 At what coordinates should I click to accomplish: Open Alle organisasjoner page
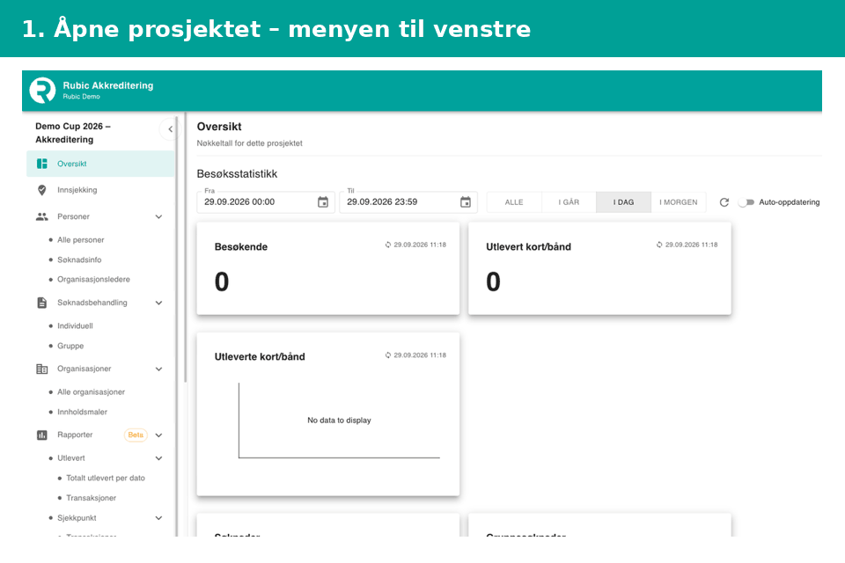[x=91, y=392]
